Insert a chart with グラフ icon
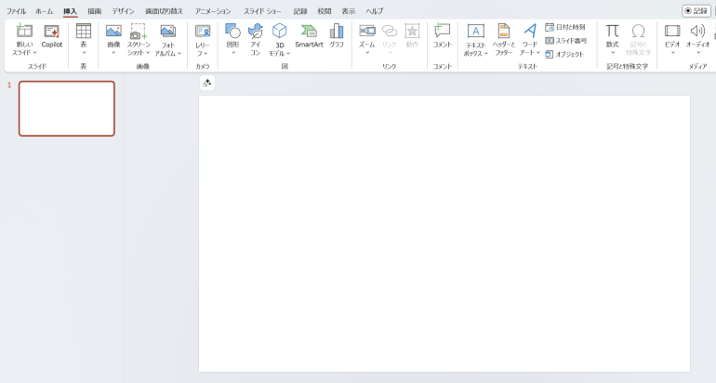Viewport: 716px width, 383px height. click(x=337, y=36)
